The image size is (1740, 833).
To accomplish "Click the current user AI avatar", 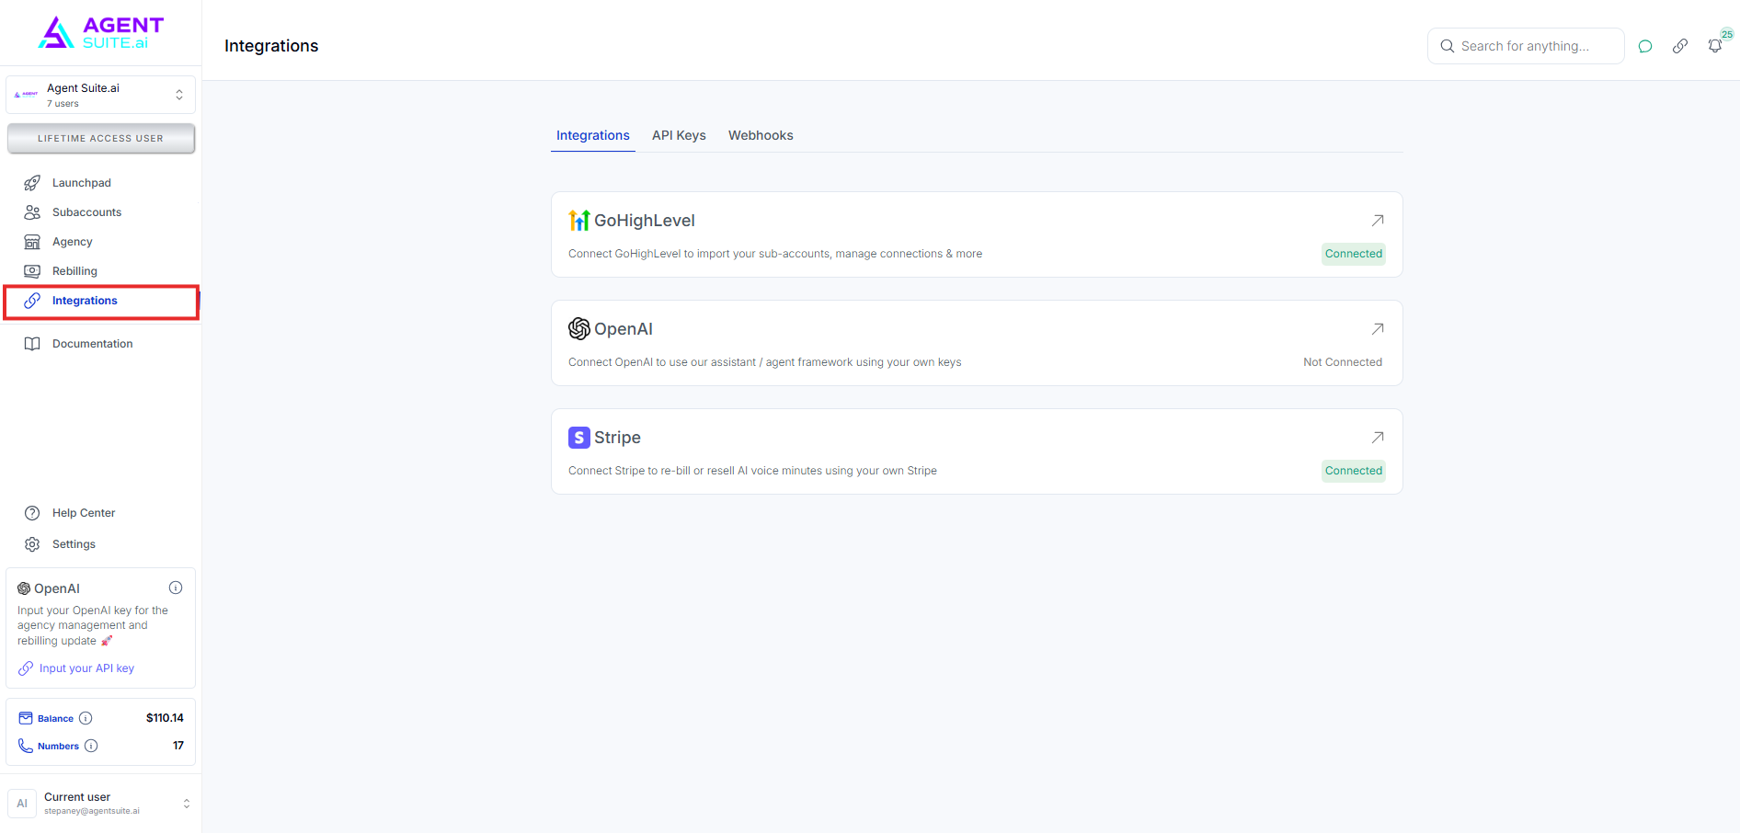I will [22, 804].
